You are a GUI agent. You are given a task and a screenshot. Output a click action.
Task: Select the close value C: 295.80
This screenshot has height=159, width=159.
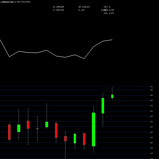pos(58,10)
